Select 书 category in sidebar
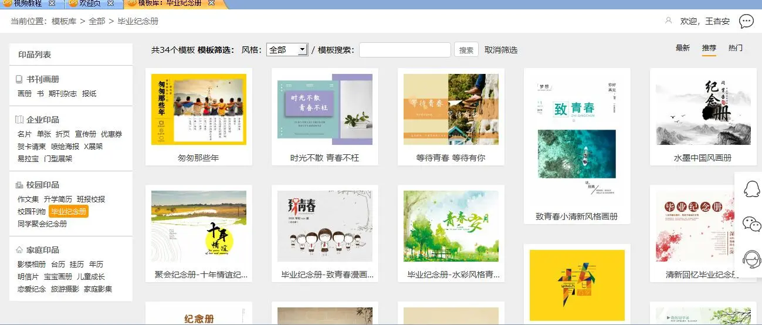The height and width of the screenshot is (325, 762). 40,94
